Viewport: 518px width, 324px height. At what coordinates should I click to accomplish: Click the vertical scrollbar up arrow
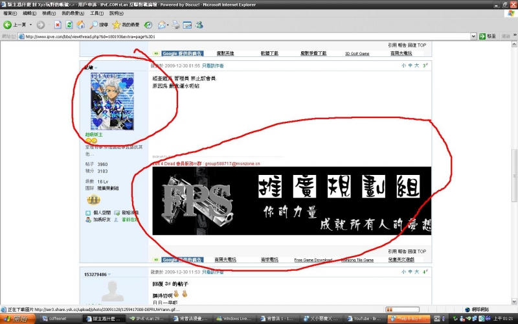point(514,44)
